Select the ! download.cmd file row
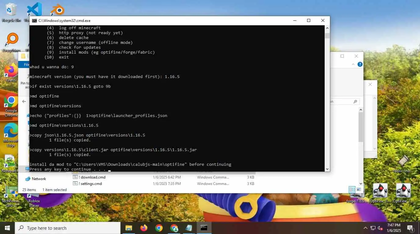This screenshot has width=420, height=234. coord(163,177)
